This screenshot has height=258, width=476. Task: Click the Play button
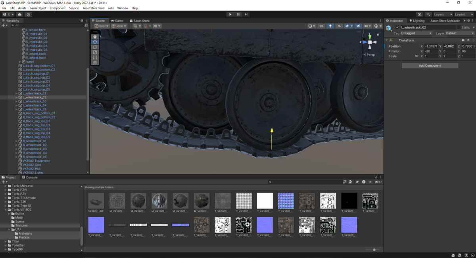click(x=230, y=14)
